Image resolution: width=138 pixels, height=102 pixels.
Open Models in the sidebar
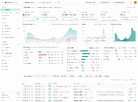pyautogui.click(x=11, y=44)
